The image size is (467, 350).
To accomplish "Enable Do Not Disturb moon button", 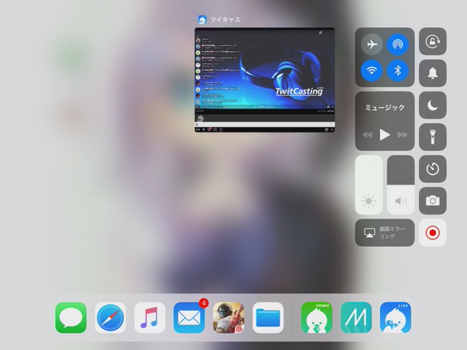I will pos(433,105).
